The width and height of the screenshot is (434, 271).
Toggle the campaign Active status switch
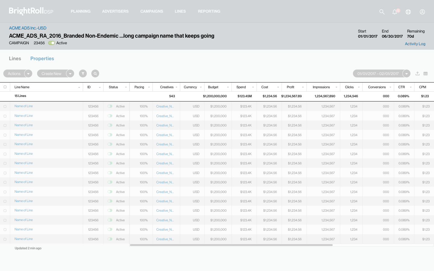click(51, 43)
